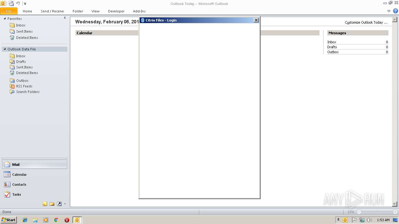Viewport: 399px width, 224px height.
Task: Launch Opera browser from the taskbar
Action: pyautogui.click(x=67, y=220)
